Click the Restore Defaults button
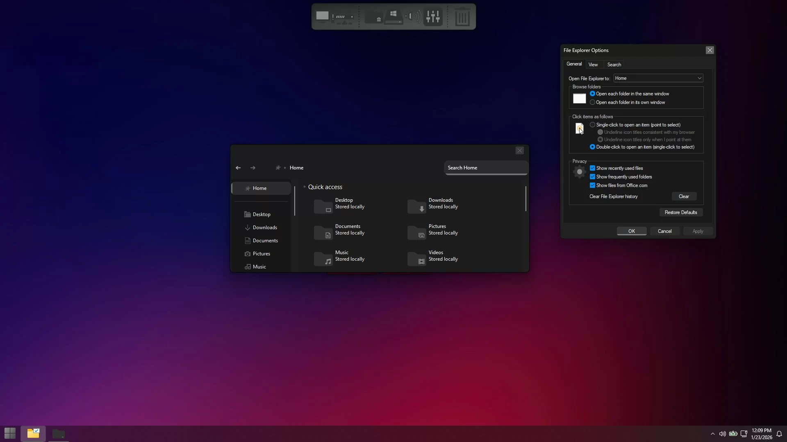This screenshot has width=787, height=442. 680,212
